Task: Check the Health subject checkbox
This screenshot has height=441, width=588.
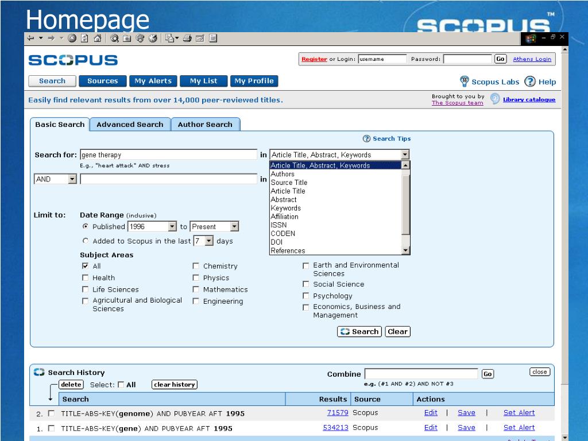Action: 85,277
